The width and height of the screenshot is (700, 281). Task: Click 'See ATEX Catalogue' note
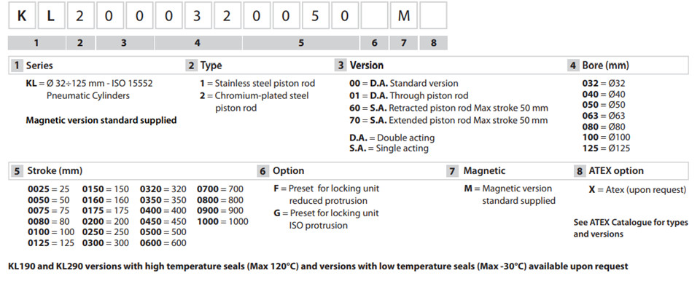coord(631,228)
